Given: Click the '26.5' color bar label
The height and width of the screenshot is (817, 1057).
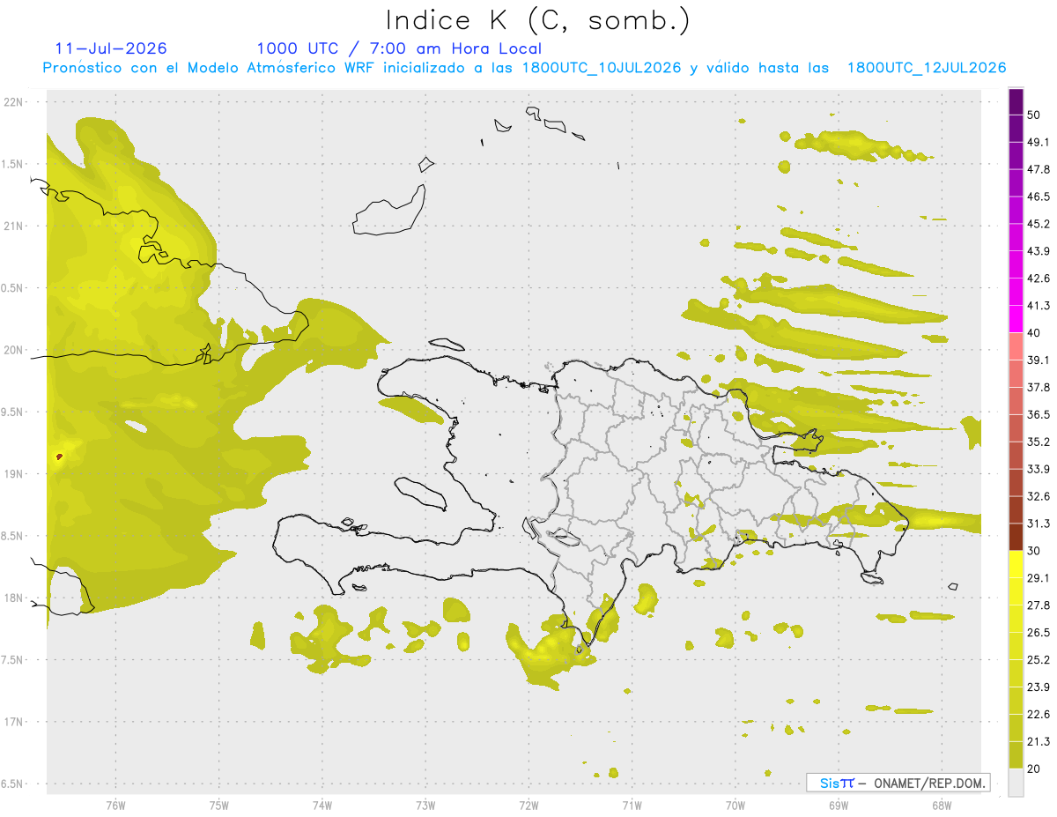Looking at the screenshot, I should (1039, 633).
